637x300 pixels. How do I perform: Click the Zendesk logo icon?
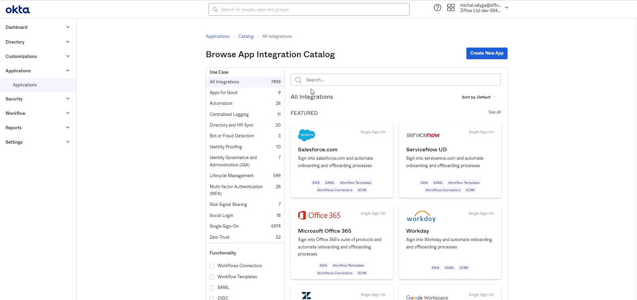[x=306, y=295]
